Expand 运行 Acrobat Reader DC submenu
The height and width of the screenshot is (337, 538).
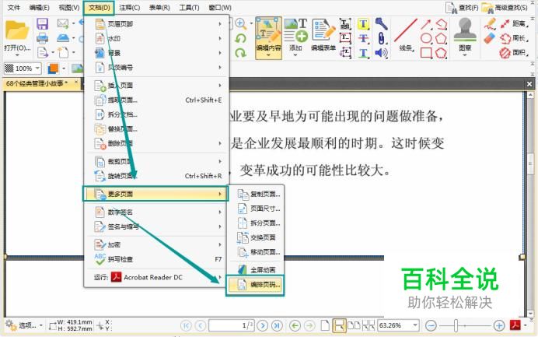(156, 277)
